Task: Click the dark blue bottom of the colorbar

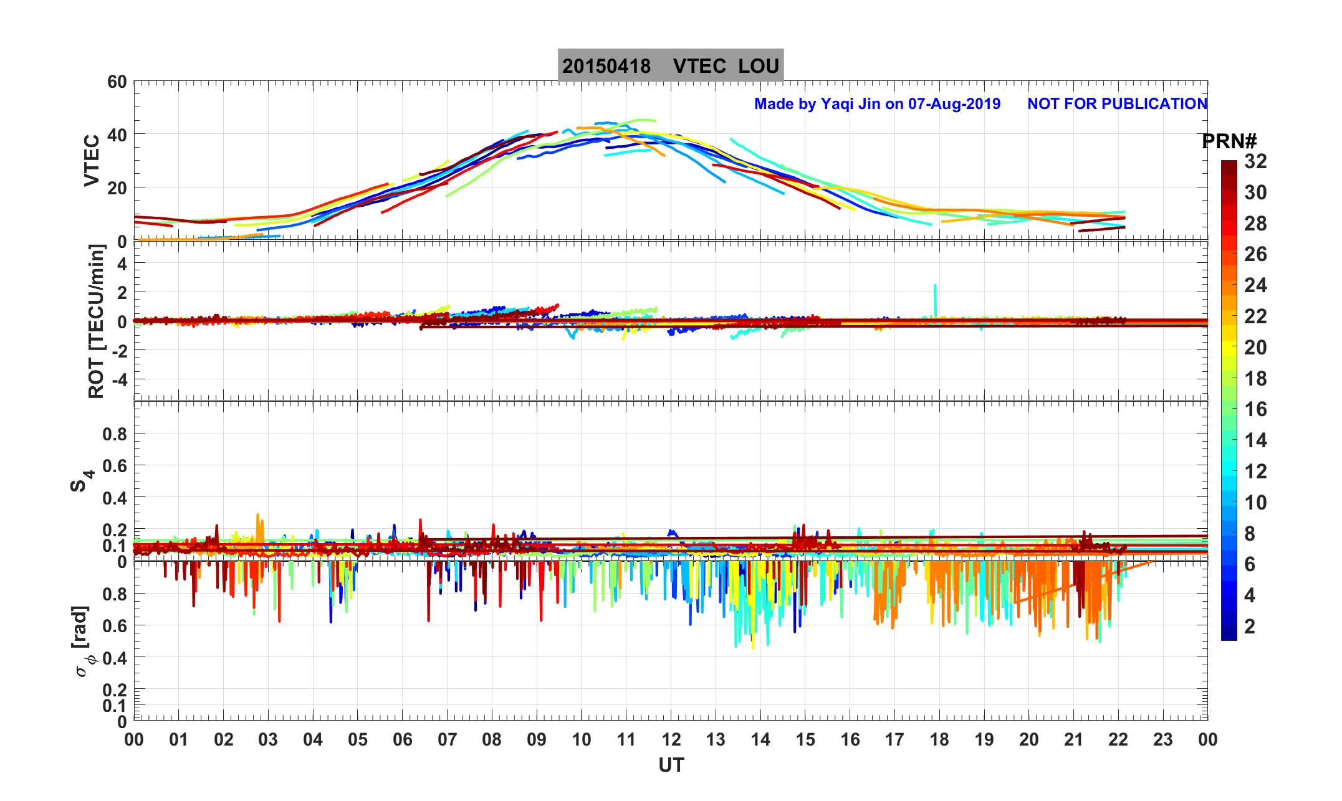Action: [1229, 632]
